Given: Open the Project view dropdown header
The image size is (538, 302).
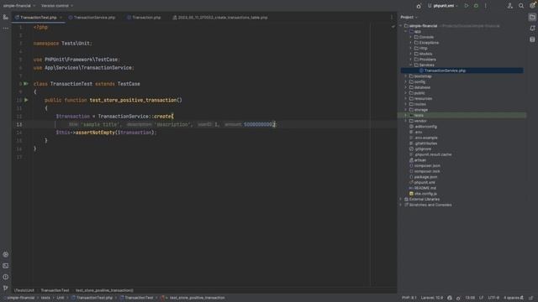Looking at the screenshot, I should coord(409,17).
